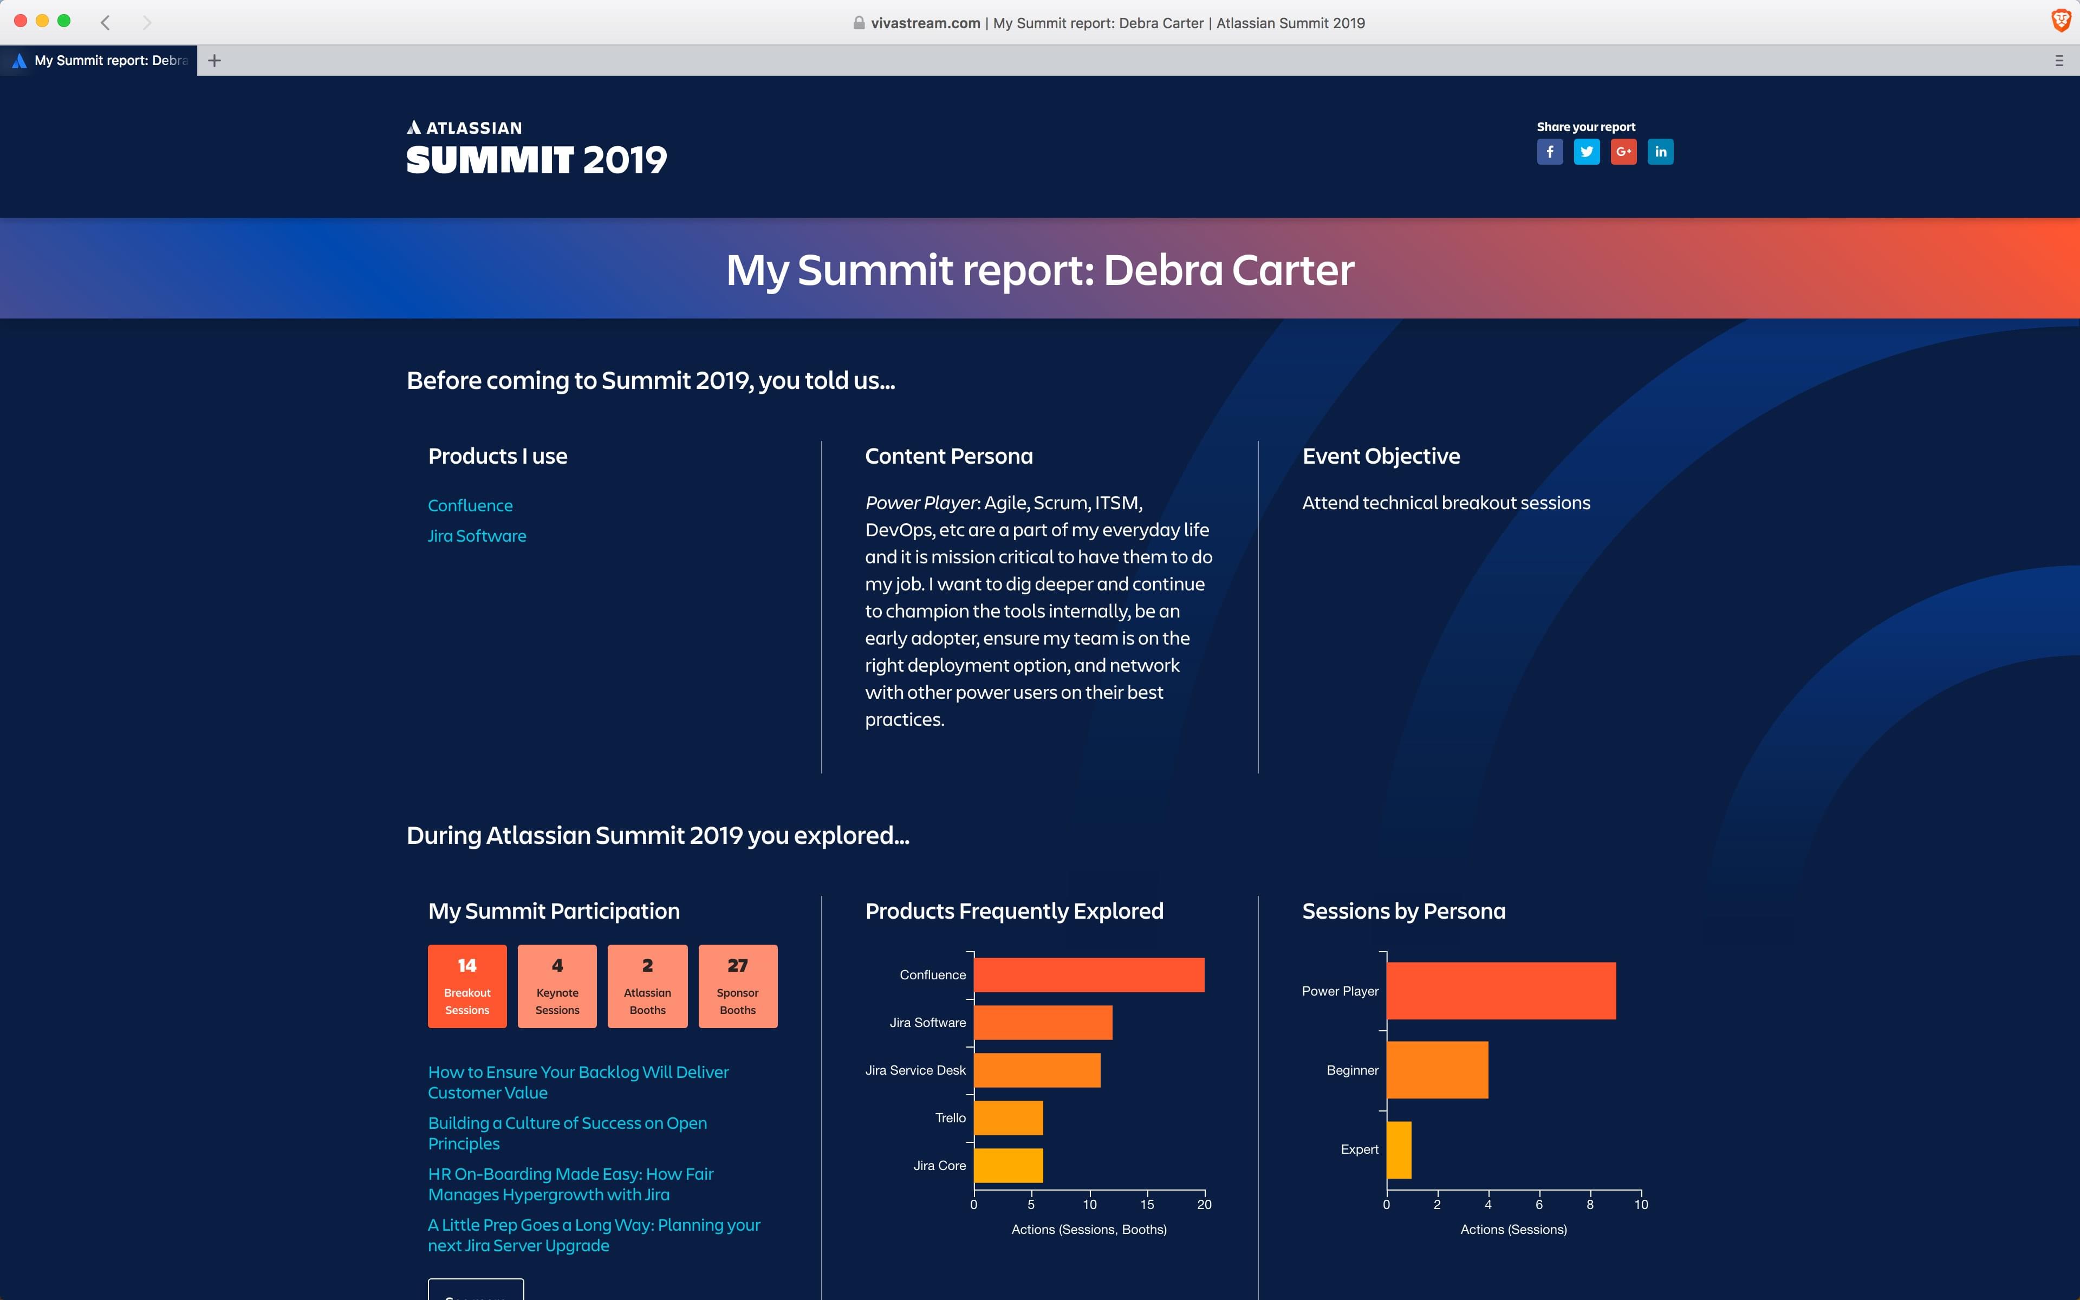Click the My Summit Participation heading

(554, 911)
